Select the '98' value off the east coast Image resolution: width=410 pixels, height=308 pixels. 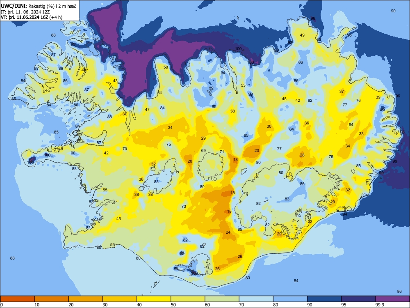[x=402, y=132]
